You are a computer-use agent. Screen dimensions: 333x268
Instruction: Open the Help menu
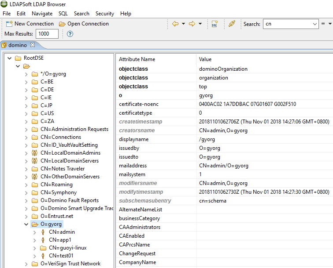click(x=126, y=14)
